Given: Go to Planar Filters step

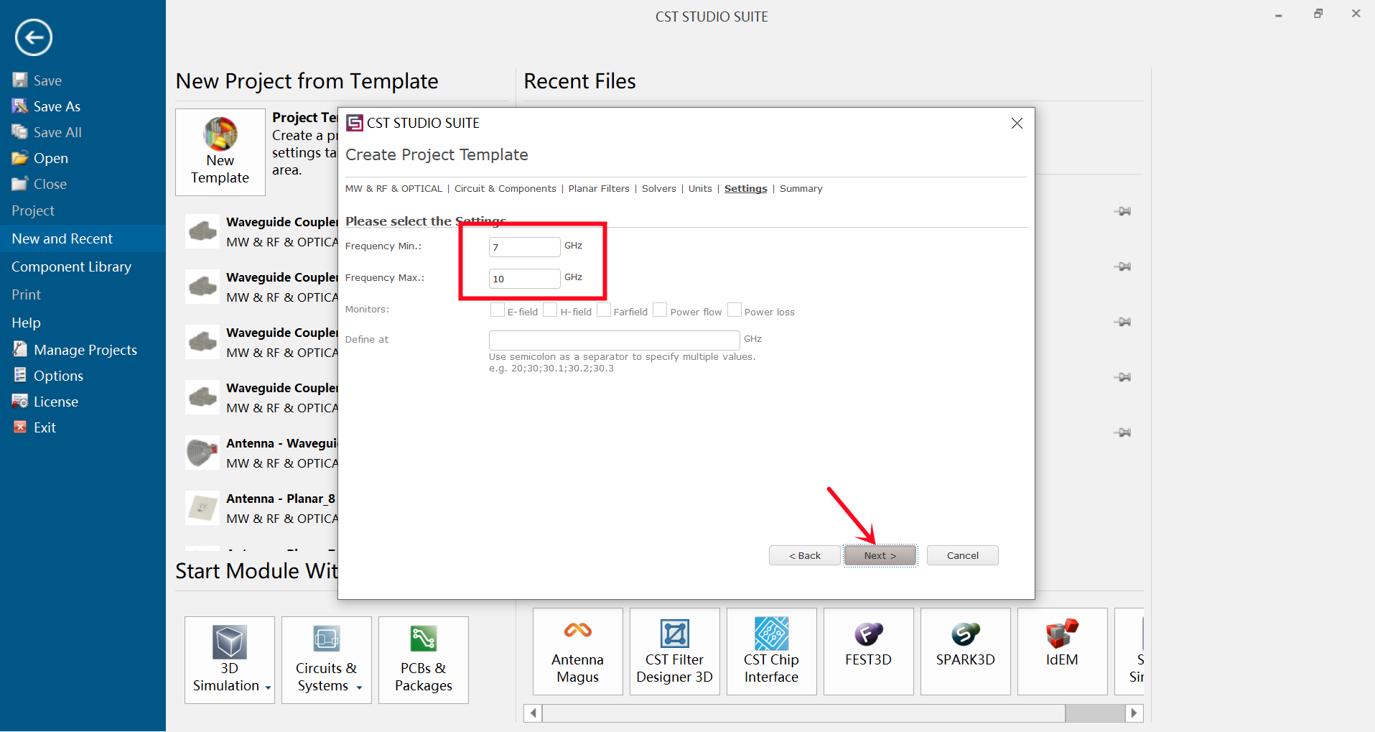Looking at the screenshot, I should [599, 189].
